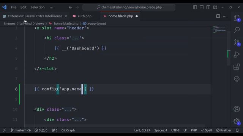Select x-app-layout breadcrumb symbol
The image size is (243, 136).
[x=96, y=23]
